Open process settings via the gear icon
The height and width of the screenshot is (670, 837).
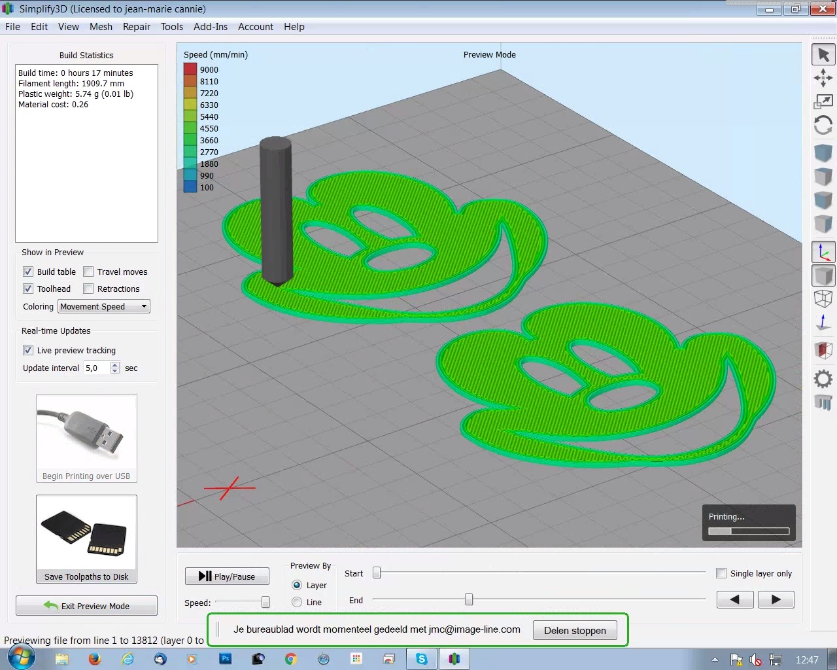point(823,379)
